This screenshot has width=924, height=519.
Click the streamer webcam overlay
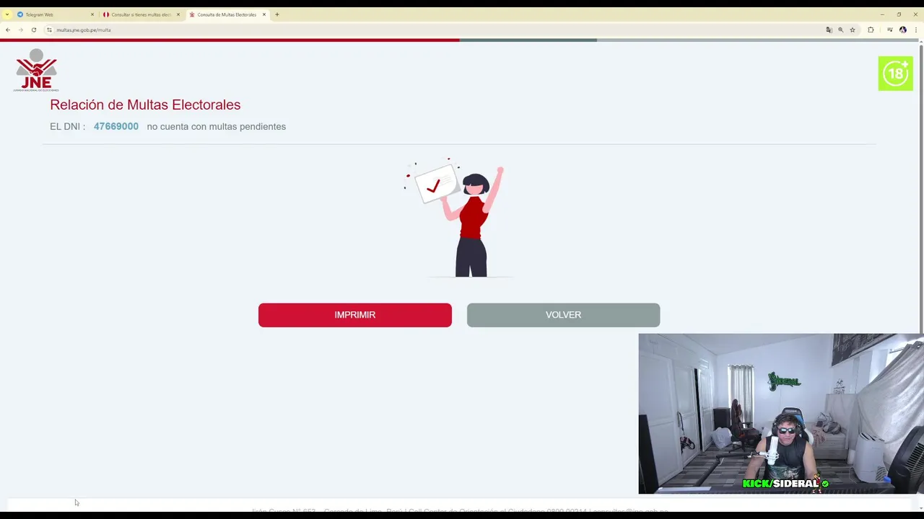coord(780,414)
